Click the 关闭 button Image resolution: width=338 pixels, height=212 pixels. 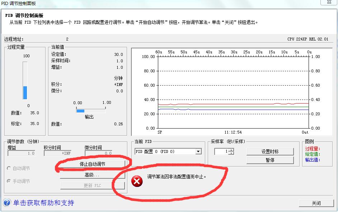click(x=316, y=203)
